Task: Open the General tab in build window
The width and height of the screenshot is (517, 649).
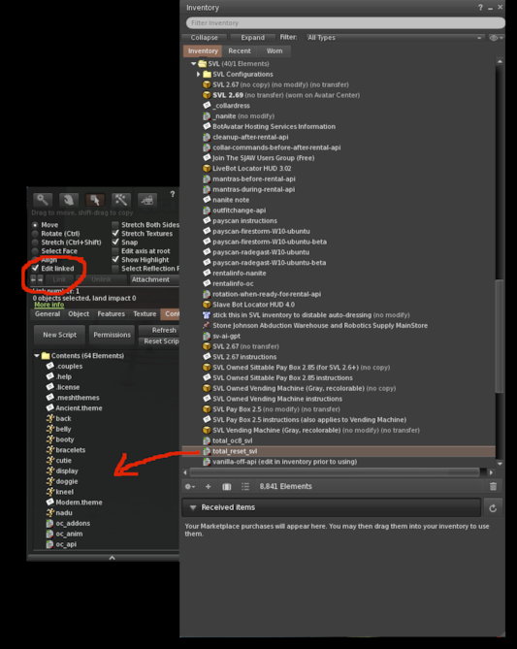Action: [48, 314]
